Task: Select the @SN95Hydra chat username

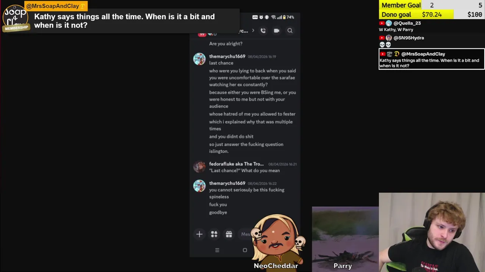Action: coord(408,38)
